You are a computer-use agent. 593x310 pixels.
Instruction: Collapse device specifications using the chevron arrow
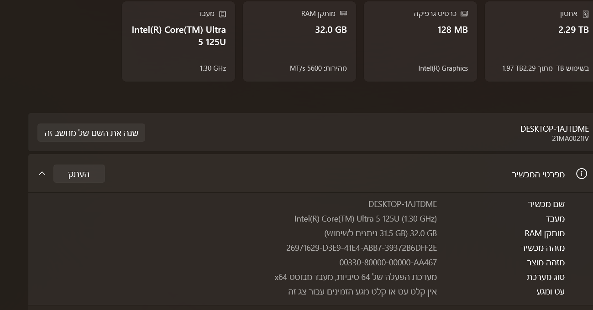pos(42,174)
